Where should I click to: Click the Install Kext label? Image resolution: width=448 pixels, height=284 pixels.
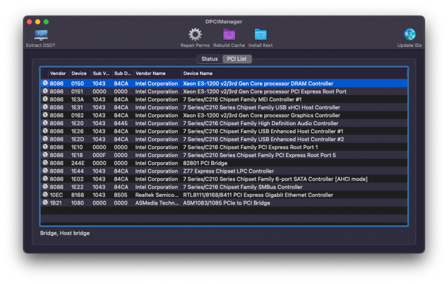pos(260,45)
